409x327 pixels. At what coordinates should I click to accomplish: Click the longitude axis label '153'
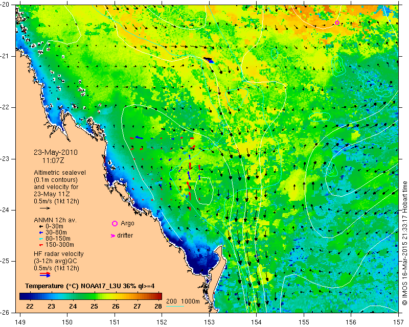point(209,322)
